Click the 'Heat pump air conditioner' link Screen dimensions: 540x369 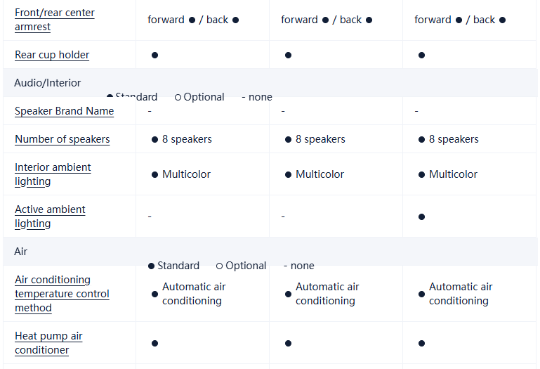click(48, 343)
